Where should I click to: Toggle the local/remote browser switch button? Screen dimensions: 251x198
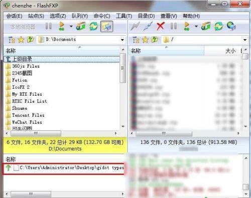pos(107,27)
